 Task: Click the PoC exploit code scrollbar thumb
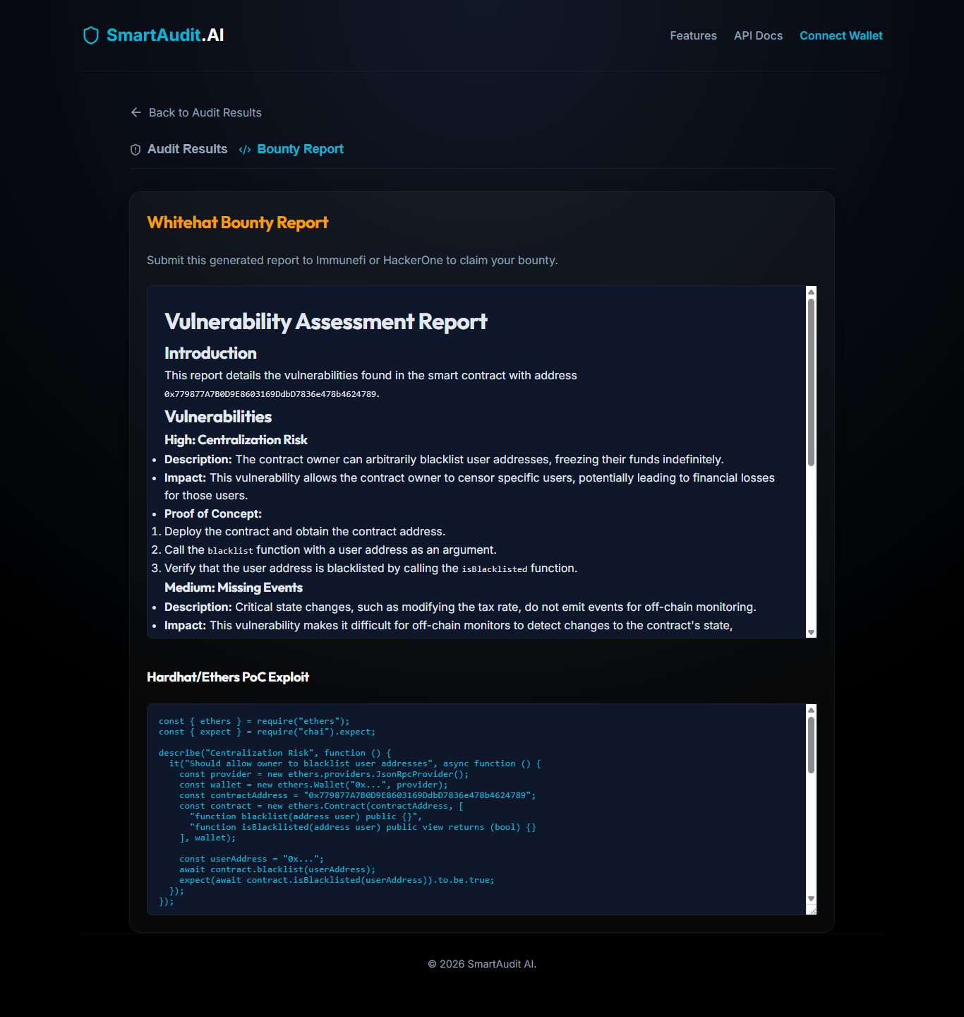pyautogui.click(x=811, y=745)
